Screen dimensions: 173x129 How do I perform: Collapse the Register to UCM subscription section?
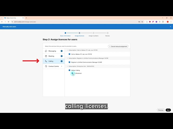tap(68, 58)
